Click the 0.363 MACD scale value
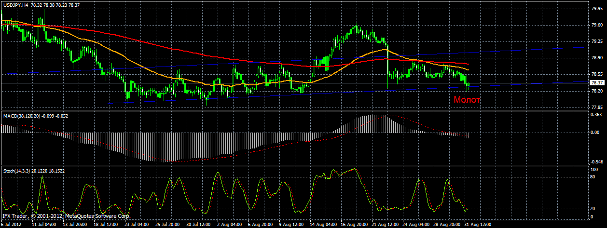 tap(595, 114)
